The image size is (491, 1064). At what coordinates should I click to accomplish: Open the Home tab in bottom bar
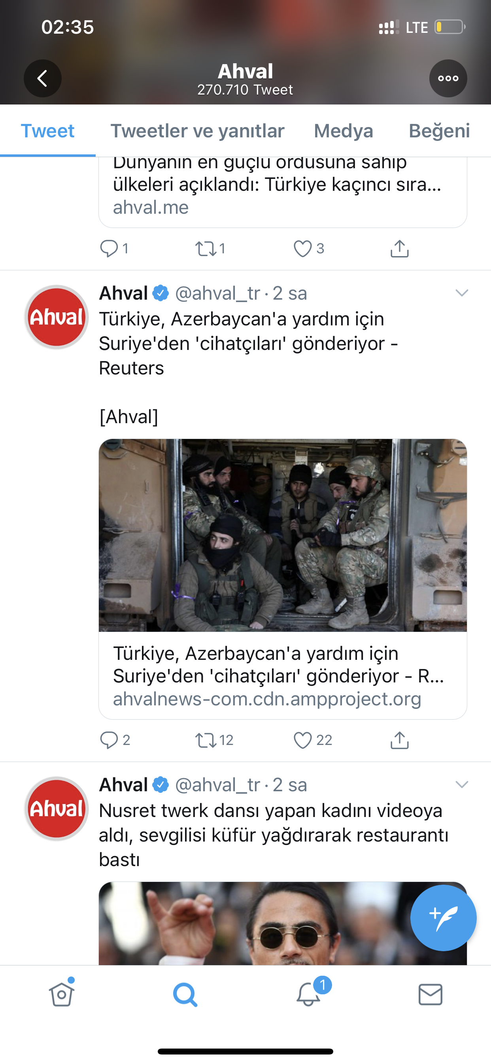[62, 993]
